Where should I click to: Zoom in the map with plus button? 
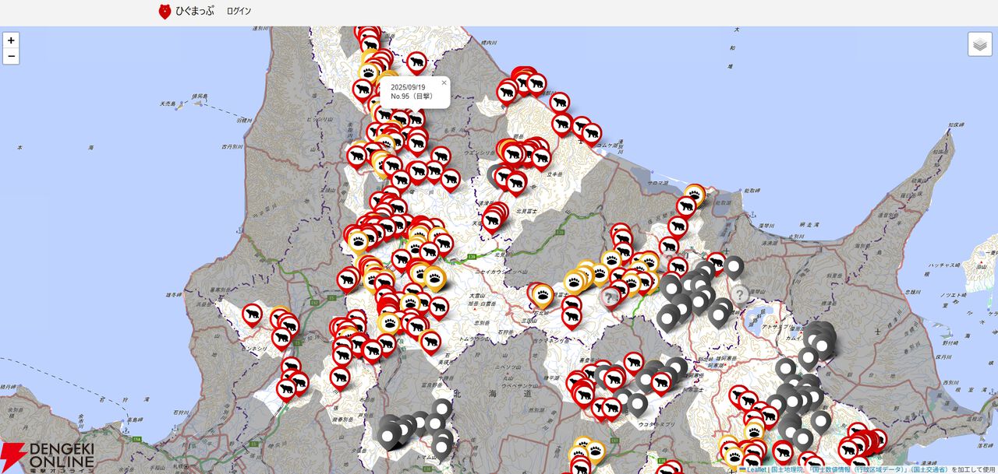pyautogui.click(x=11, y=40)
